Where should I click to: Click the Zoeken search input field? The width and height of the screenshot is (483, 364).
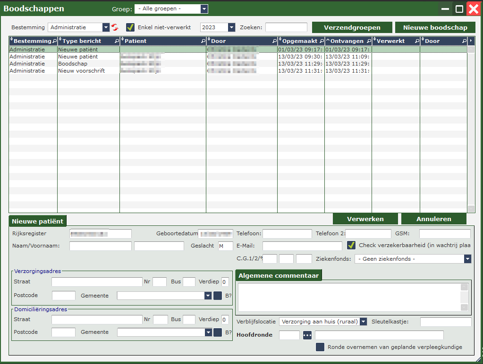[286, 27]
